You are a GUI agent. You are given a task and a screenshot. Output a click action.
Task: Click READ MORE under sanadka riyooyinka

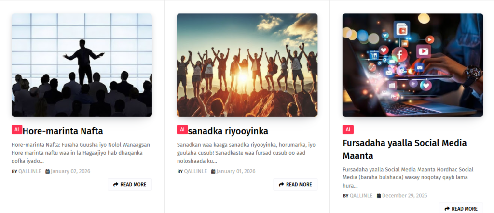pyautogui.click(x=295, y=185)
